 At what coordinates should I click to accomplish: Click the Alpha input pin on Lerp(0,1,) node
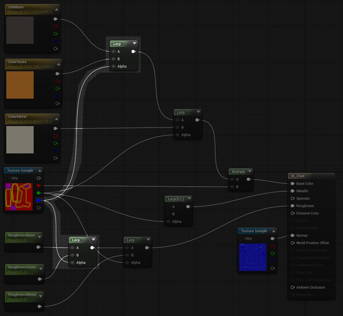pyautogui.click(x=168, y=222)
